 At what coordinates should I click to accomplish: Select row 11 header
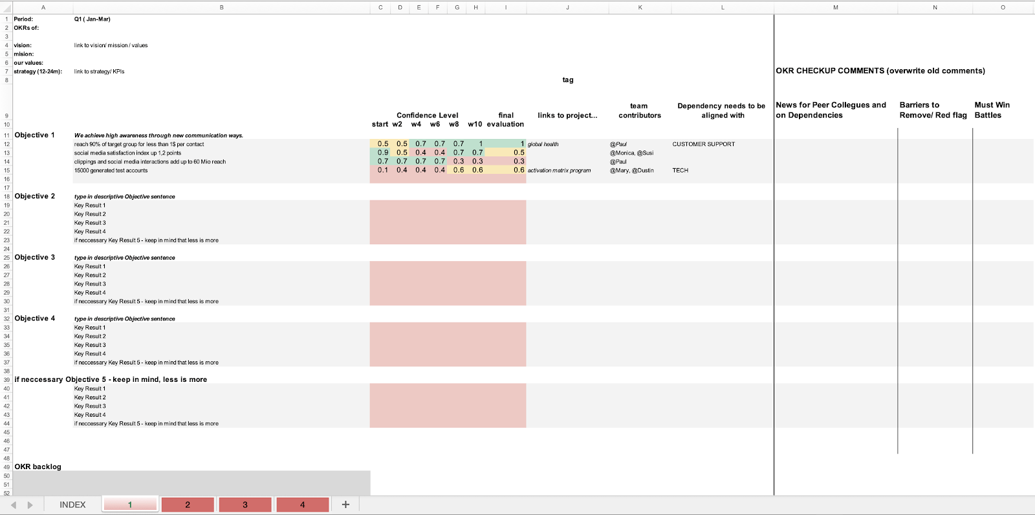6,136
